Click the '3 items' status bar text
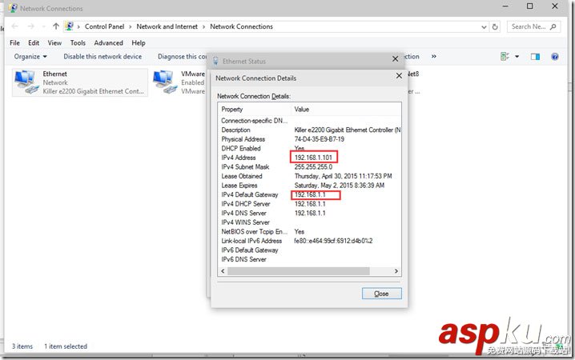Screen dimensions: 575x360 (22, 346)
